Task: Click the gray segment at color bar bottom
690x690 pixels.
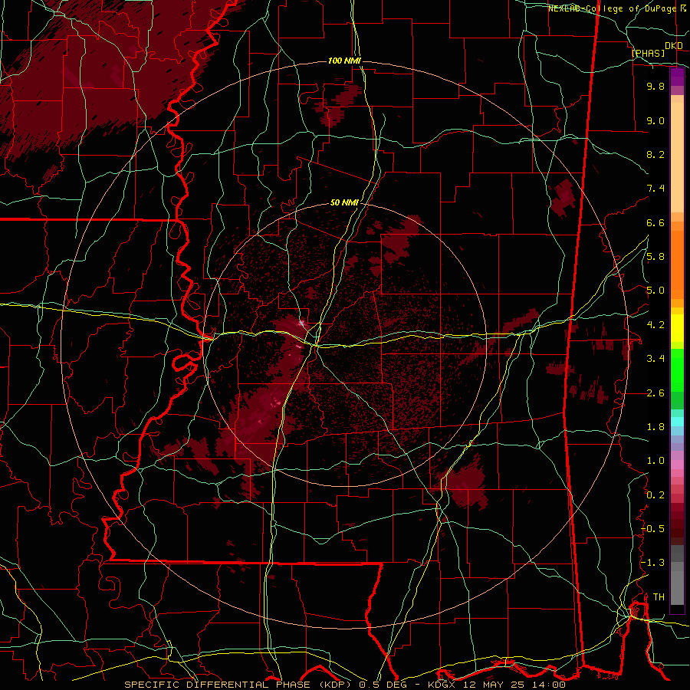Action: pyautogui.click(x=677, y=590)
